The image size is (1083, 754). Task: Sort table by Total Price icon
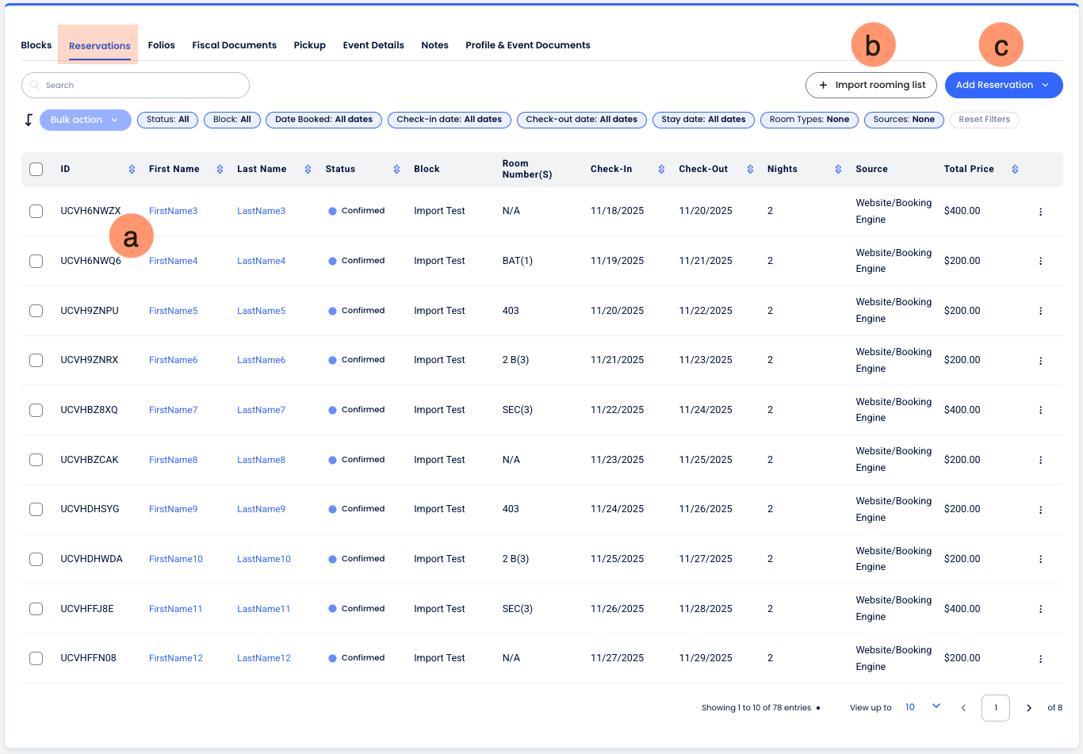[x=1015, y=169]
